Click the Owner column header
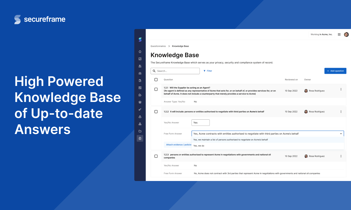The height and width of the screenshot is (210, 351). coord(308,80)
